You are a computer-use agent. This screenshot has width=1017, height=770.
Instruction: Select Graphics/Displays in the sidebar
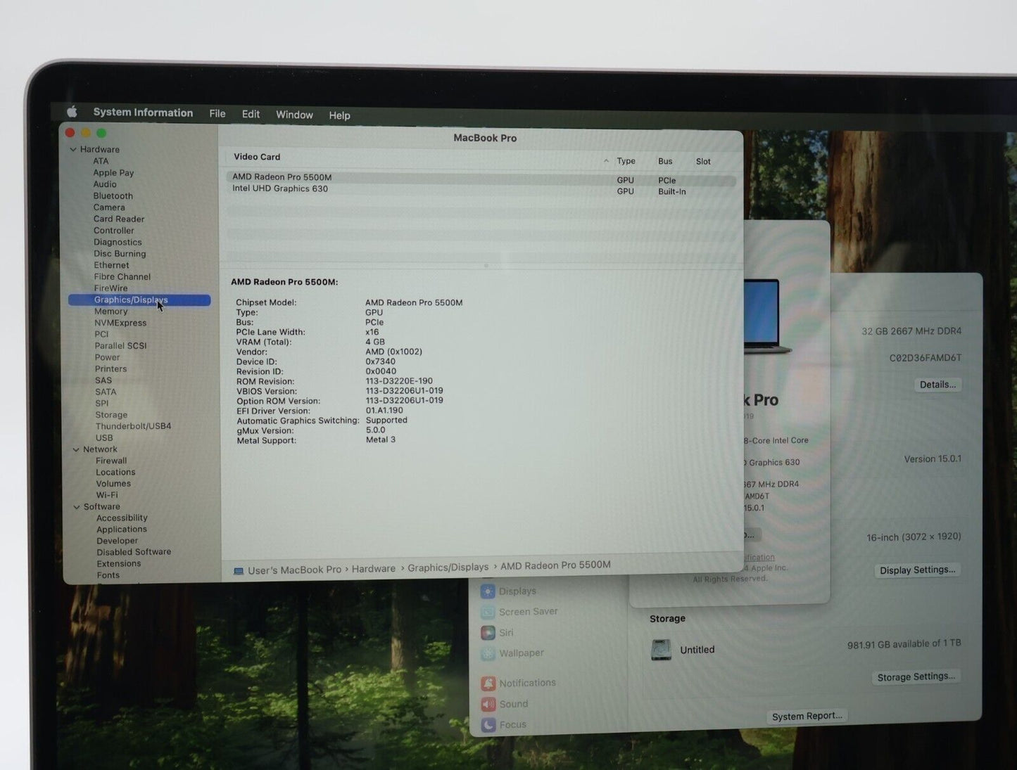139,300
